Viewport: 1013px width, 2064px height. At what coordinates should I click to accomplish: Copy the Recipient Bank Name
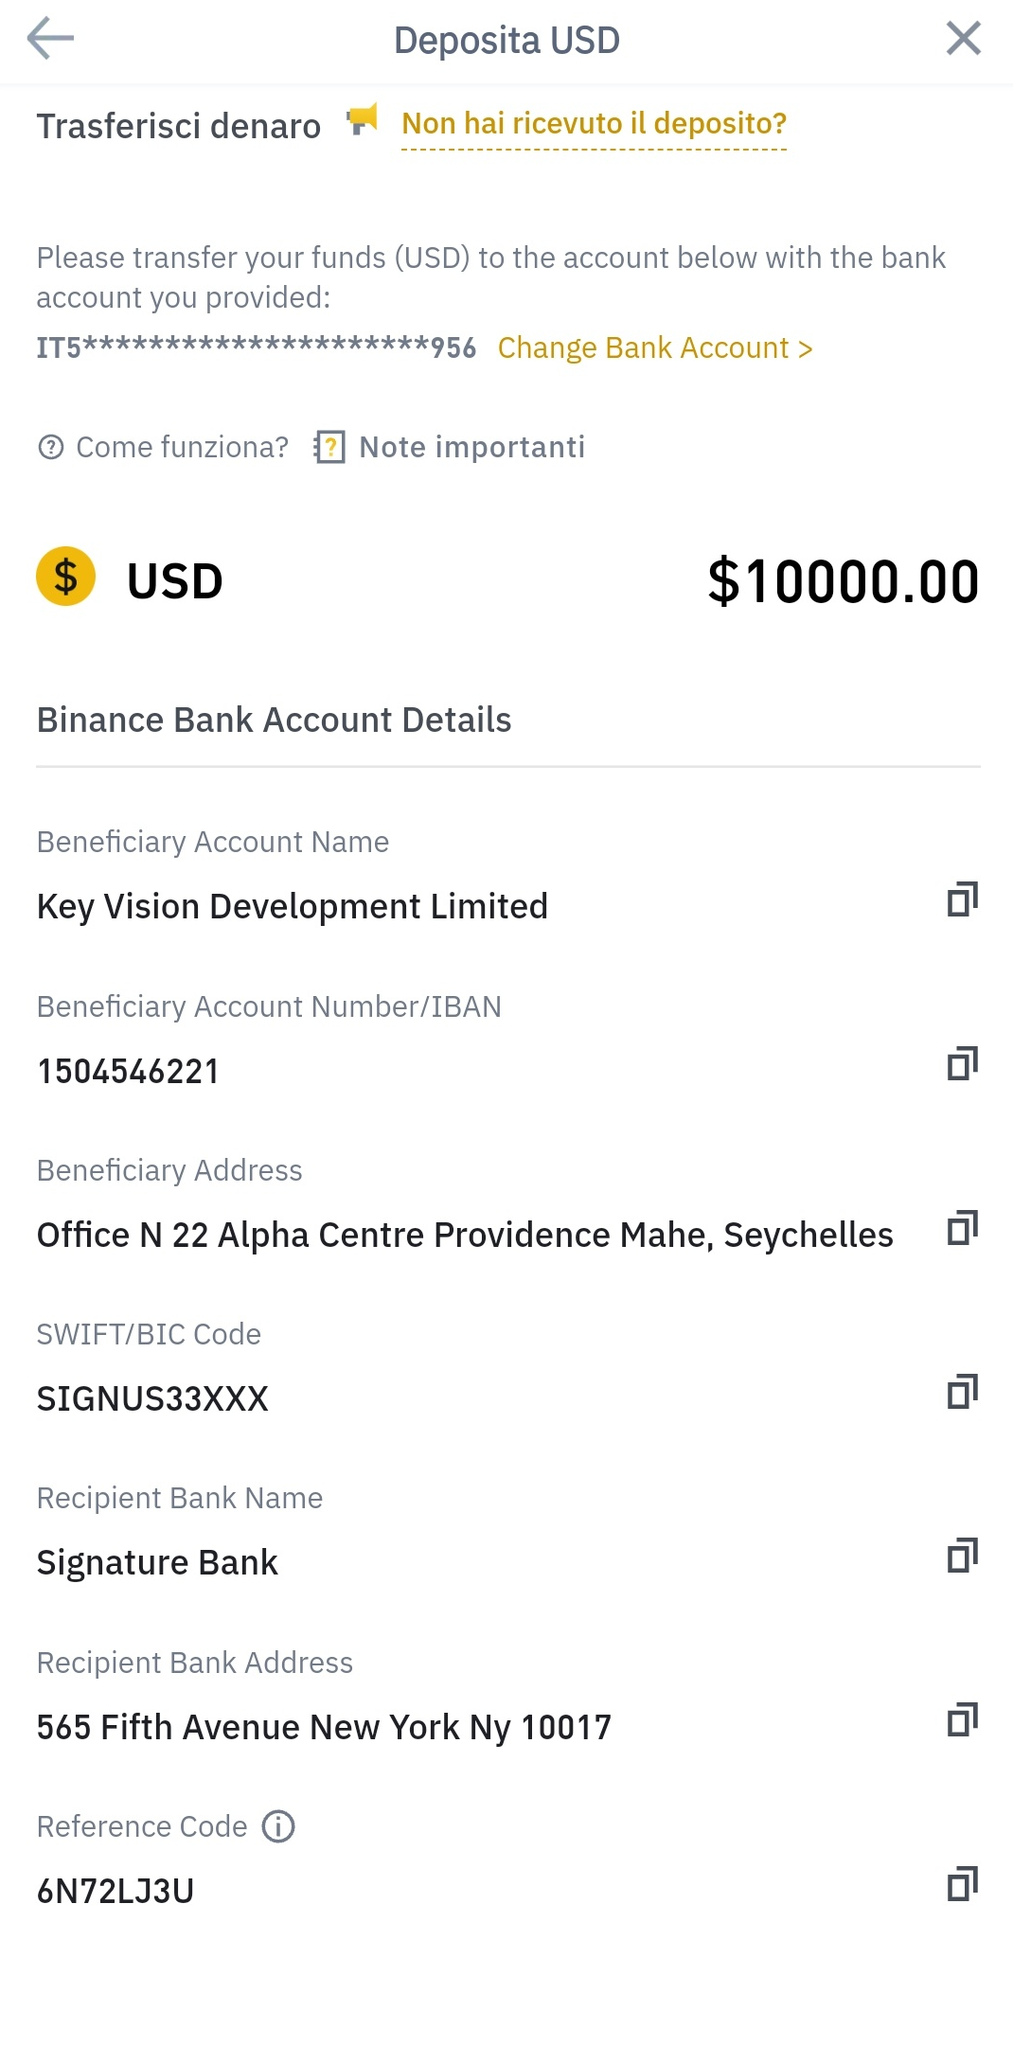point(962,1556)
